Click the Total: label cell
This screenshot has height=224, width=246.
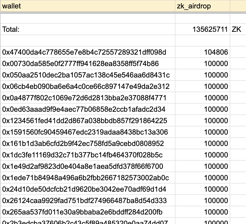pyautogui.click(x=88, y=29)
